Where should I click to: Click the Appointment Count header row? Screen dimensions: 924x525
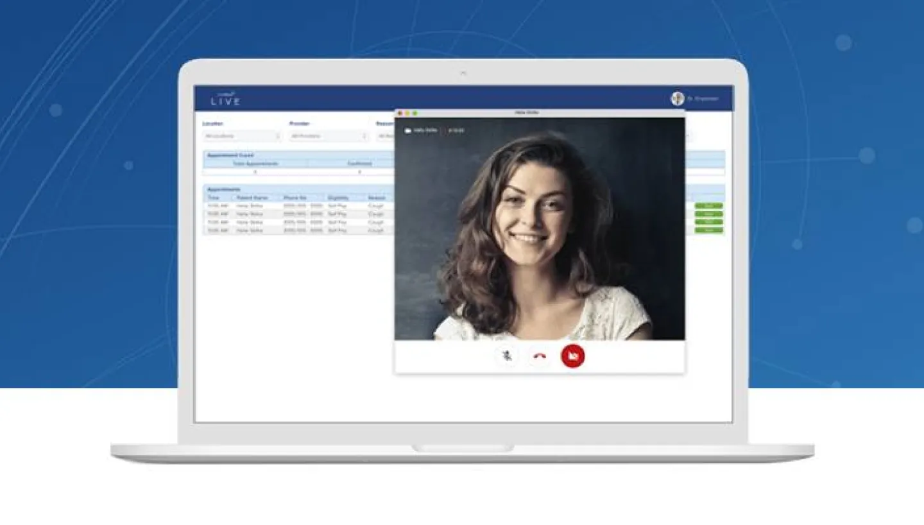click(231, 155)
